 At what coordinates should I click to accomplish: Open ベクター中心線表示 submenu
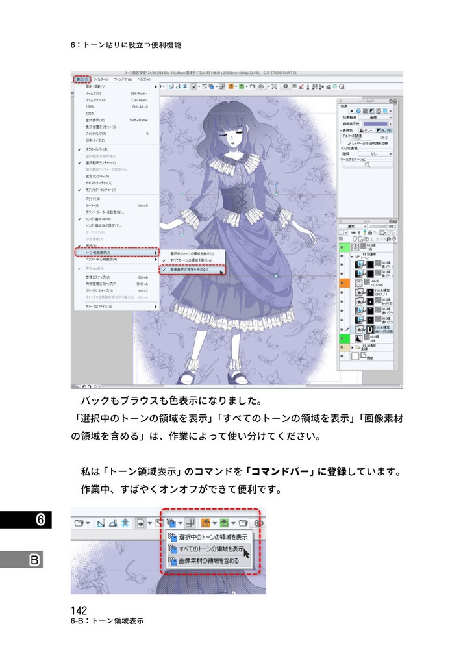point(117,259)
